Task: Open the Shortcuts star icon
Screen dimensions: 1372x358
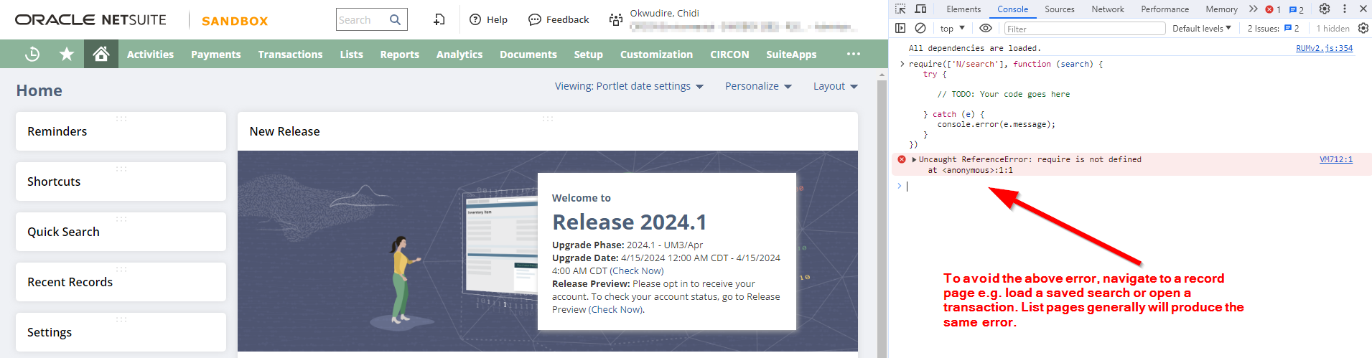Action: (x=67, y=54)
